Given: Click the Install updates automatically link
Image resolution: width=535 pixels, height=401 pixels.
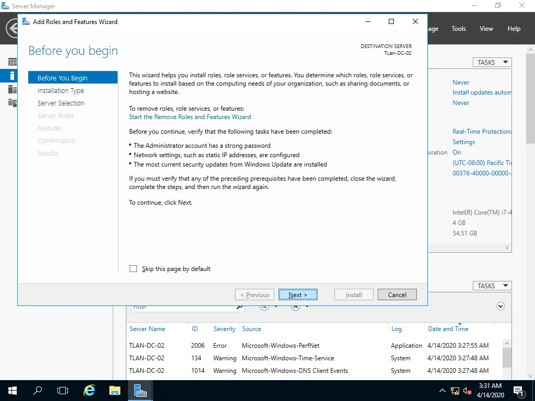Looking at the screenshot, I should [x=482, y=92].
